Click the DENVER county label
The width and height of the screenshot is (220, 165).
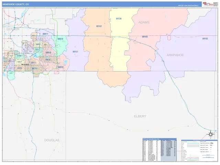(13, 29)
